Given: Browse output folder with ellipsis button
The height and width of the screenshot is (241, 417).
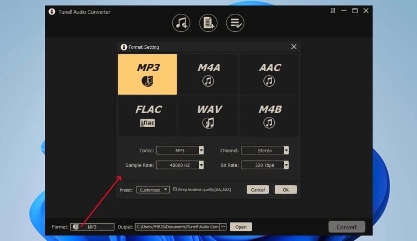Looking at the screenshot, I should coord(223,227).
